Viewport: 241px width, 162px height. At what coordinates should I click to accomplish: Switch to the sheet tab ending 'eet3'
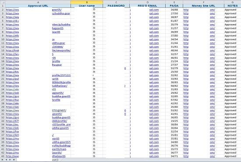click(x=55, y=160)
